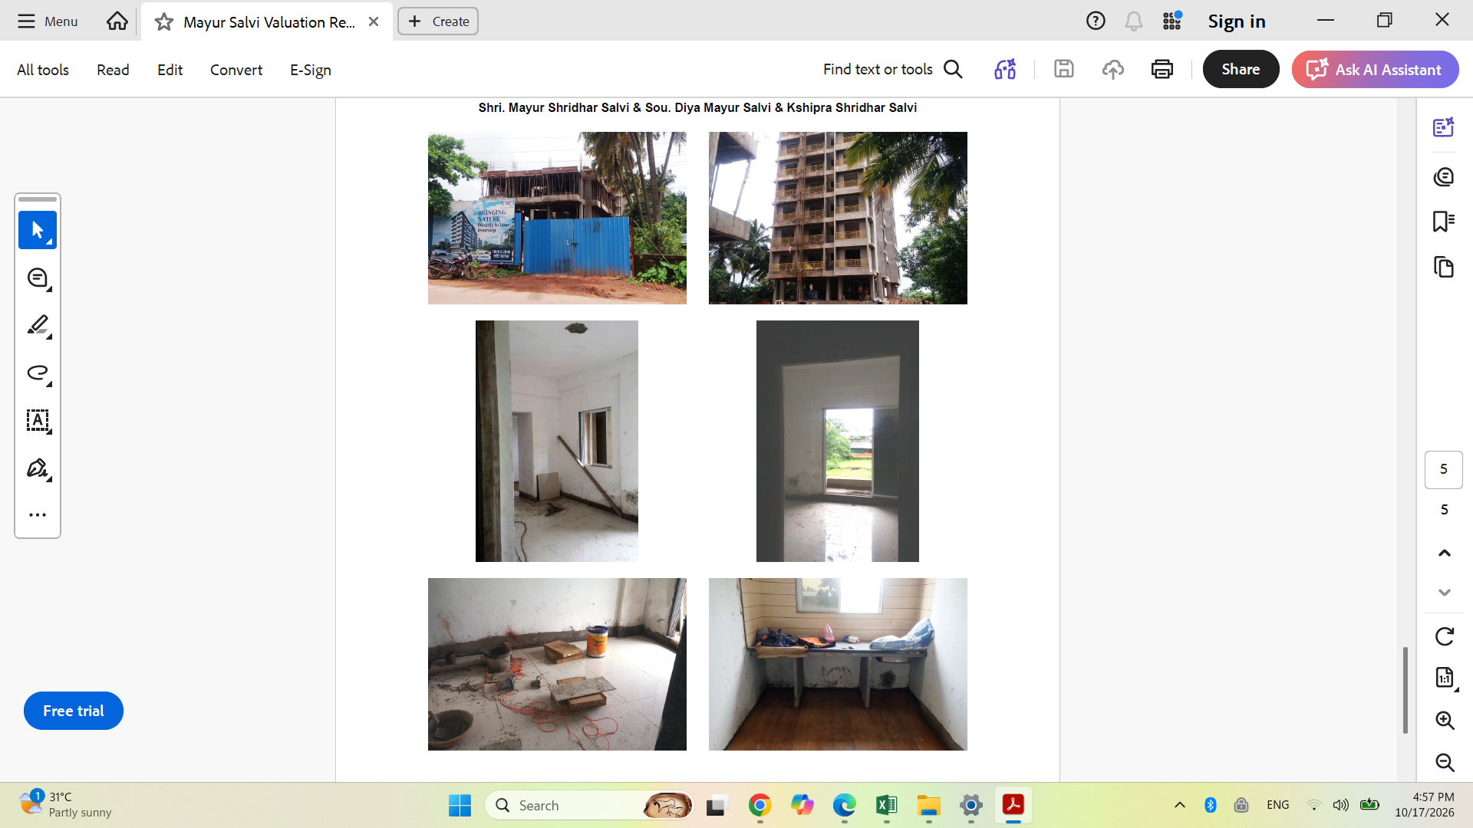Go to next page arrow
The height and width of the screenshot is (828, 1473).
pyautogui.click(x=1445, y=593)
